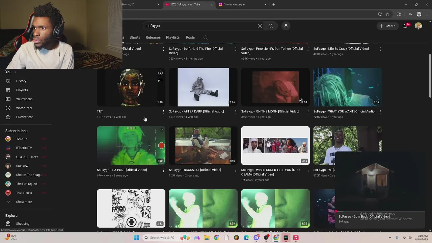Open options for Precision Ft. Don Toliver video
This screenshot has width=432, height=243.
308,49
